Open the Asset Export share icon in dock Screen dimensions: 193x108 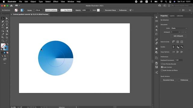click(x=157, y=73)
